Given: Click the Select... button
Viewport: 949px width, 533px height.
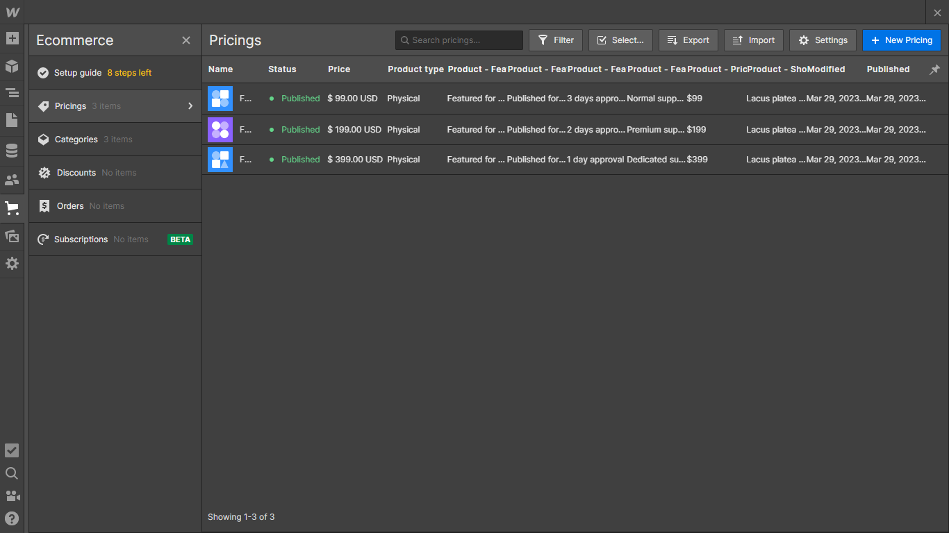Looking at the screenshot, I should point(620,40).
